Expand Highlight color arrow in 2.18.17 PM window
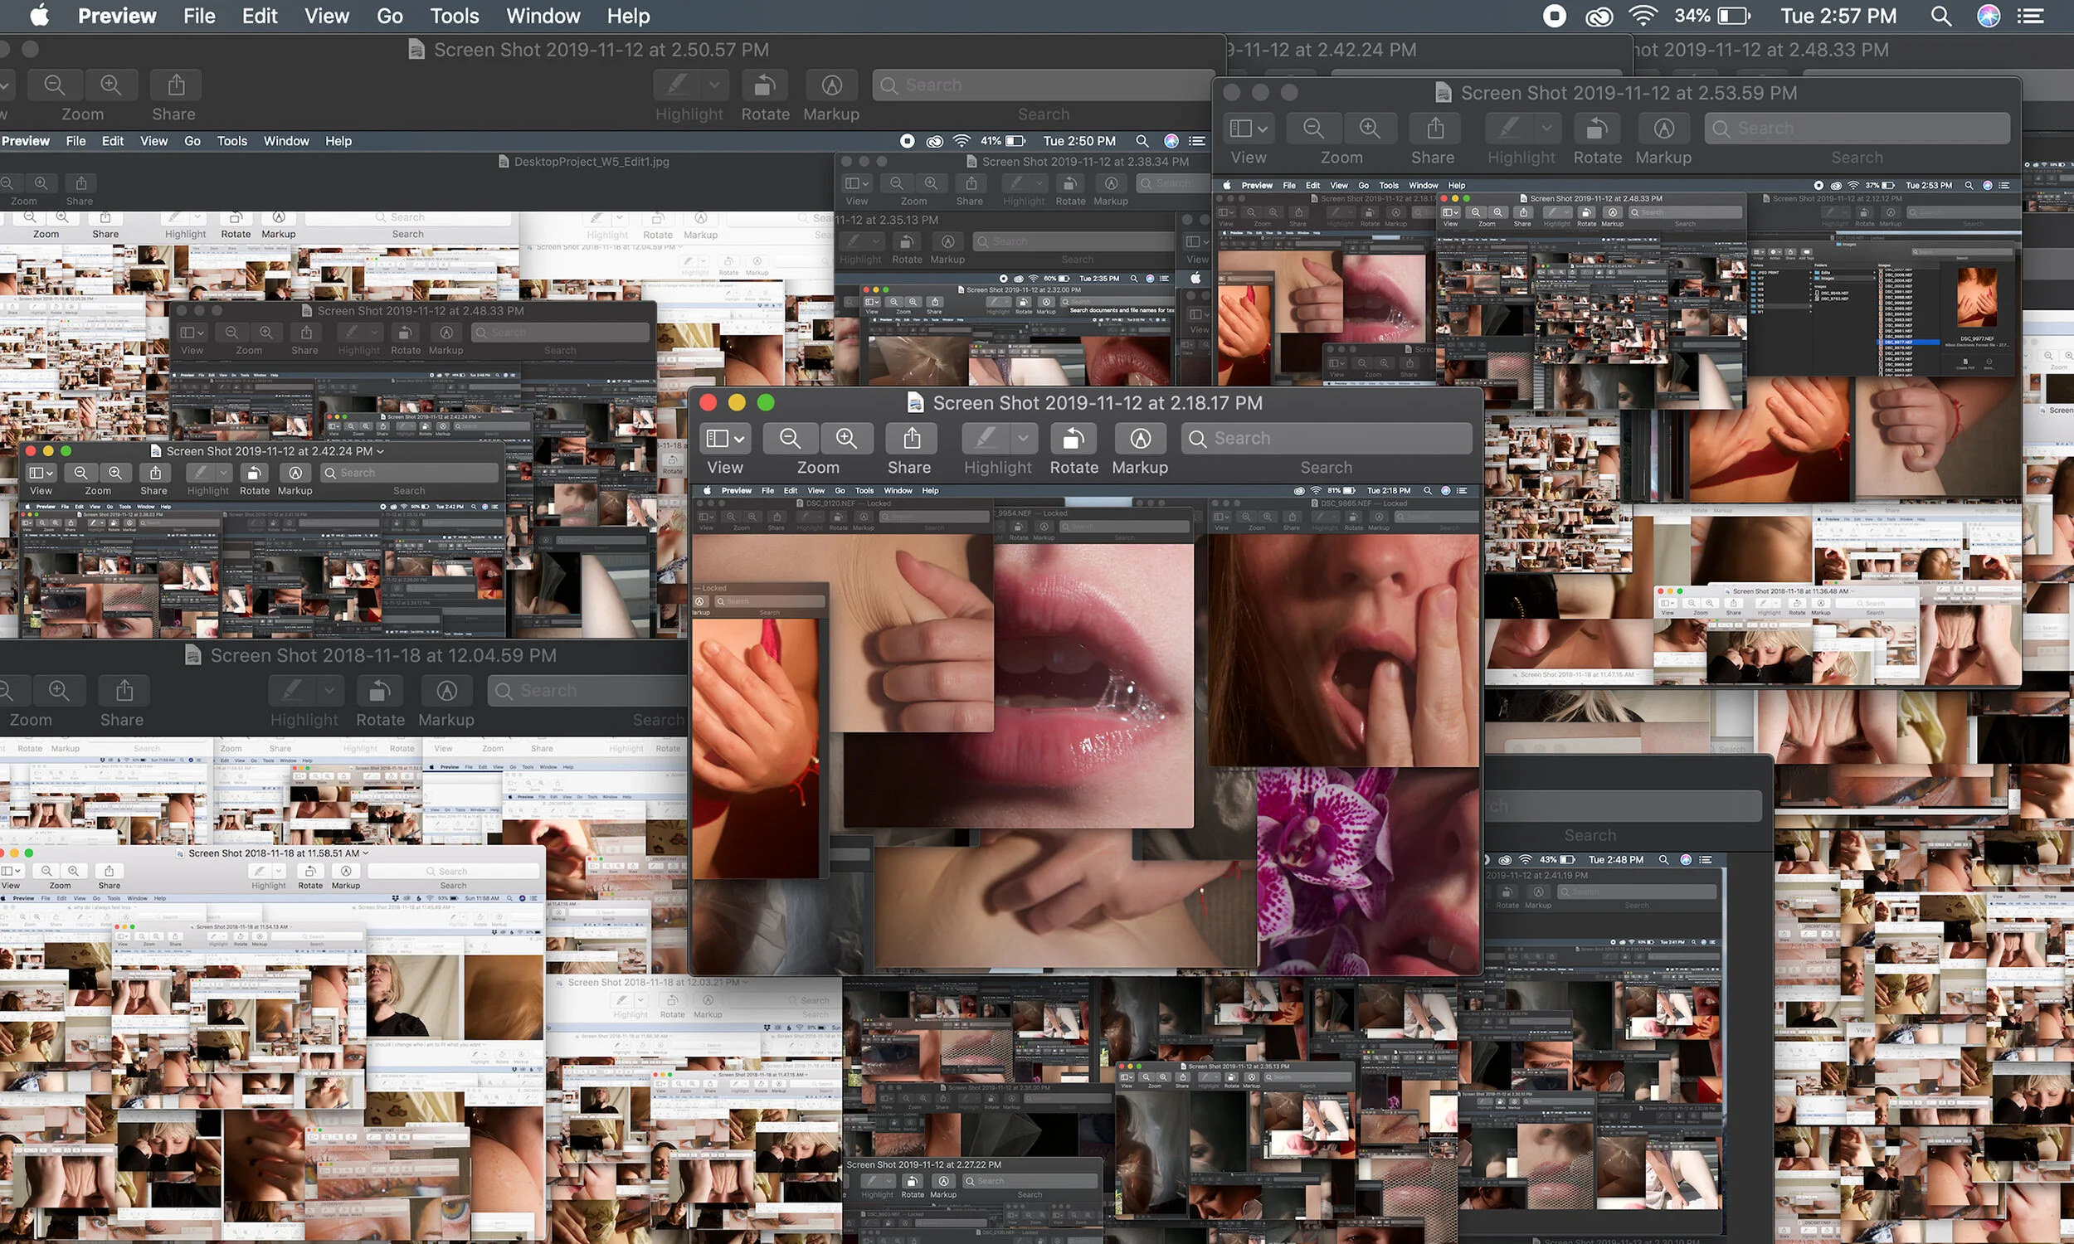The image size is (2074, 1244). (1023, 439)
